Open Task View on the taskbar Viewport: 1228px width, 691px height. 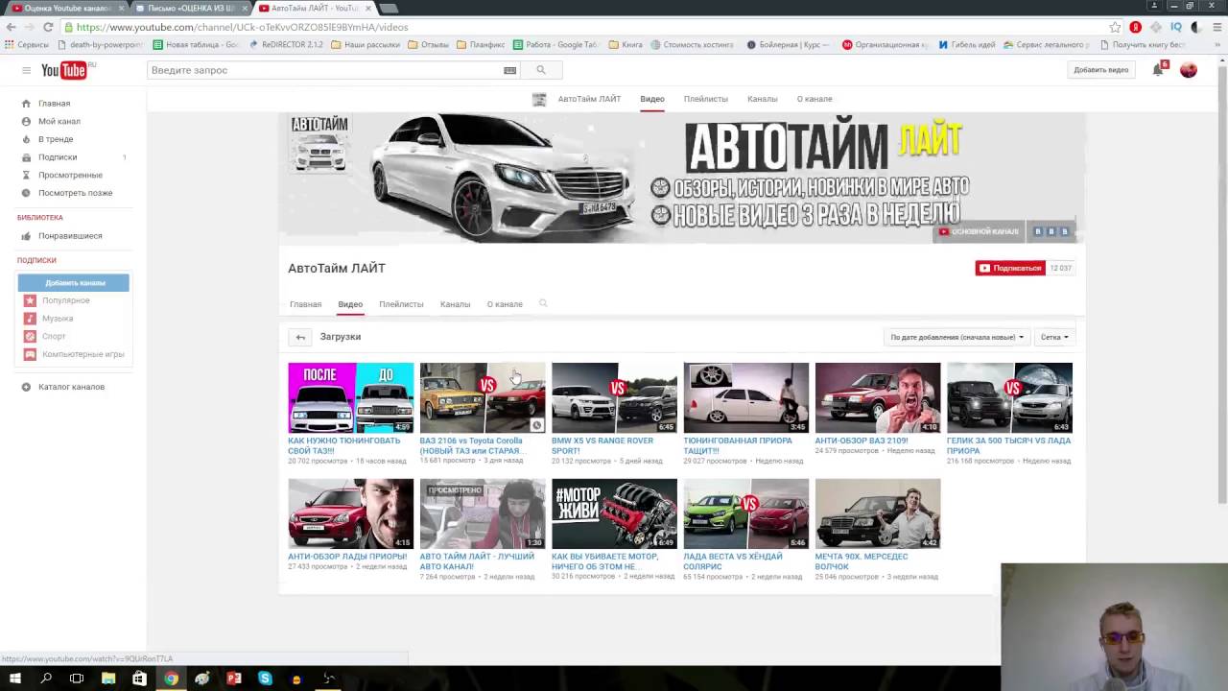point(77,679)
